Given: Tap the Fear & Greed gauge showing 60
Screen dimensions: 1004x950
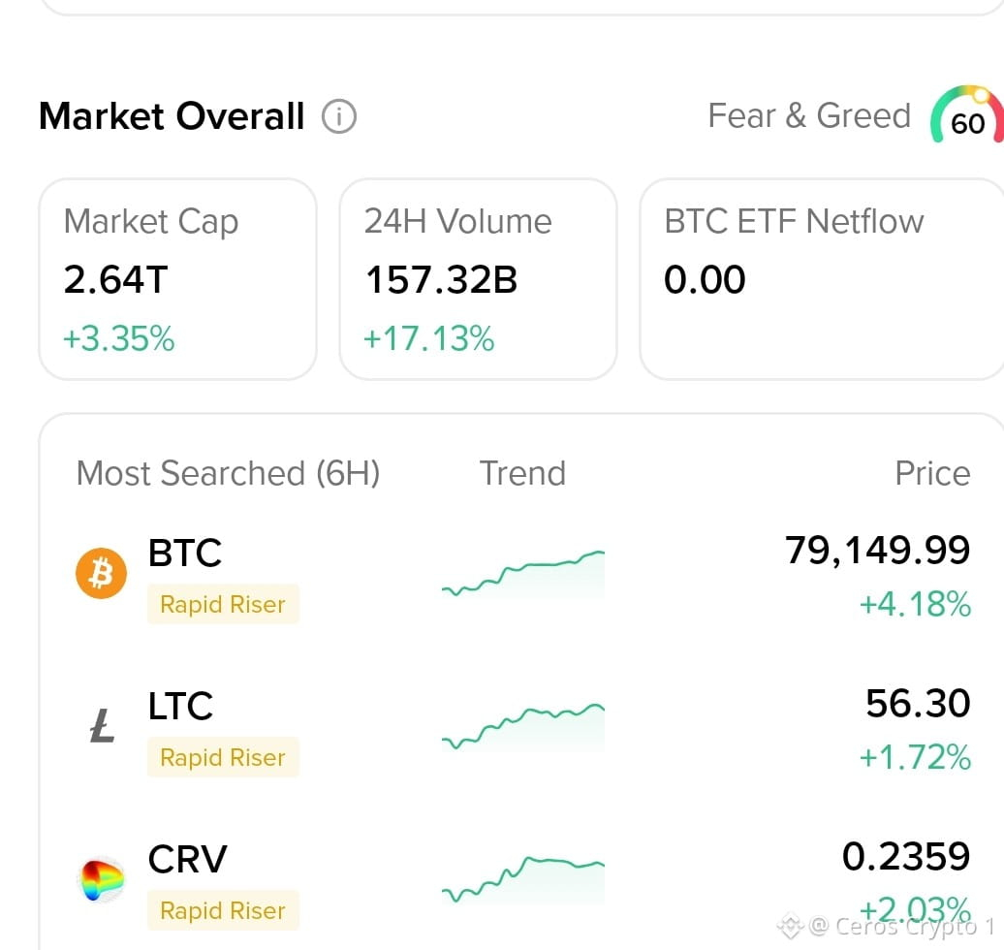Looking at the screenshot, I should point(967,115).
